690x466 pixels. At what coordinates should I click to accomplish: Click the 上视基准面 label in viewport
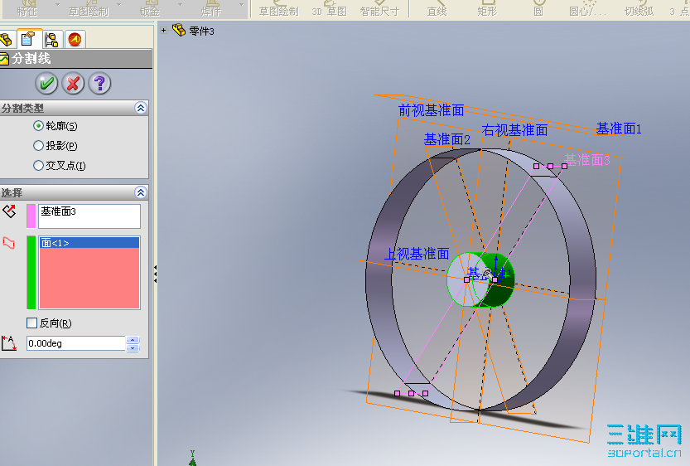click(417, 254)
